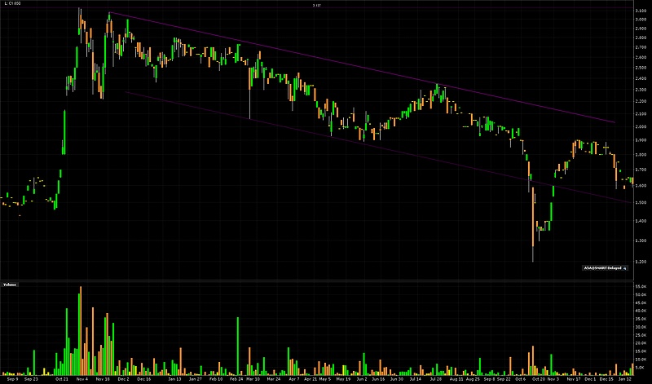Click the trendline value label on top horizontal line
This screenshot has width=652, height=384.
(316, 6)
